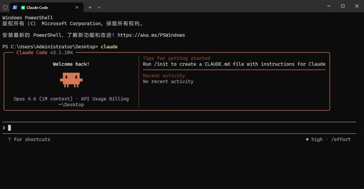Click 'Opus 4.6 (1M context)' model line
This screenshot has width=364, height=189.
tap(71, 99)
